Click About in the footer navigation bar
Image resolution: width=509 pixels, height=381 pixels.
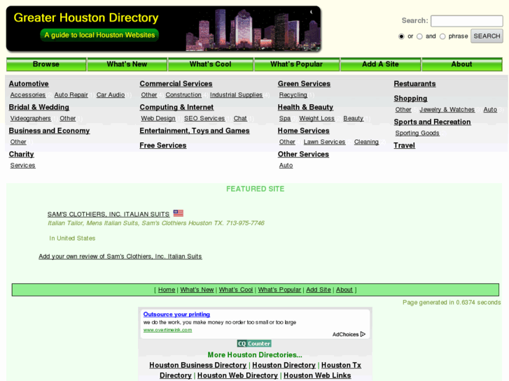coord(344,289)
